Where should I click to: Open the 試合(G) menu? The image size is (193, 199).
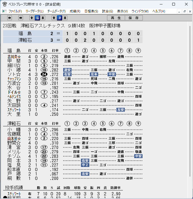click(107, 11)
